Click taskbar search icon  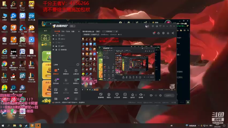click(x=9, y=125)
